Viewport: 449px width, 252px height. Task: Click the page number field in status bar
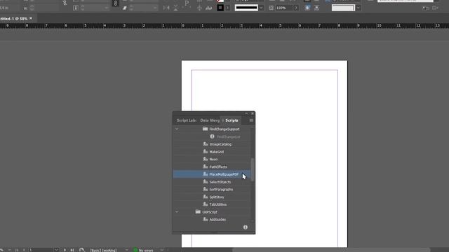coord(41,250)
